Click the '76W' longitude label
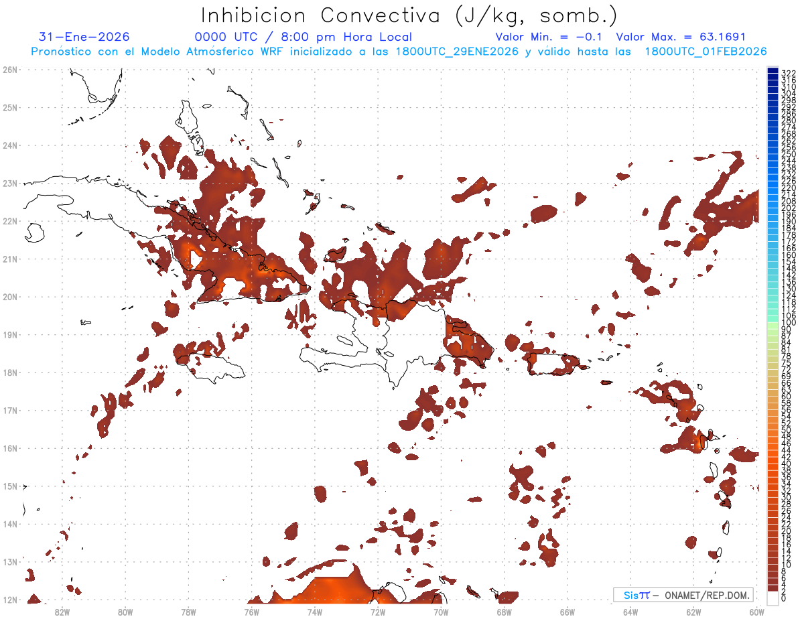The width and height of the screenshot is (804, 621). [252, 612]
